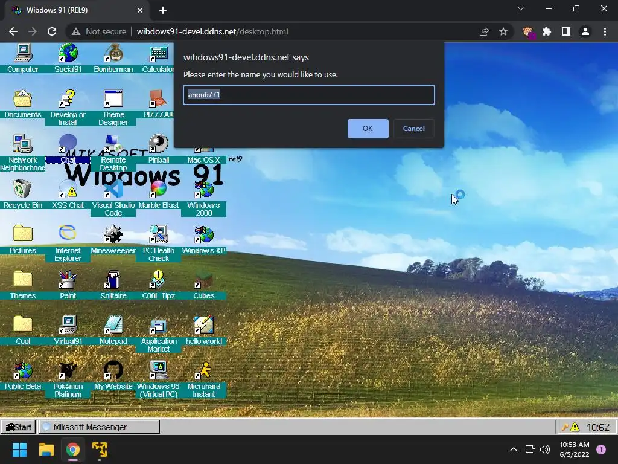Launch the Virtual91 icon

click(68, 324)
